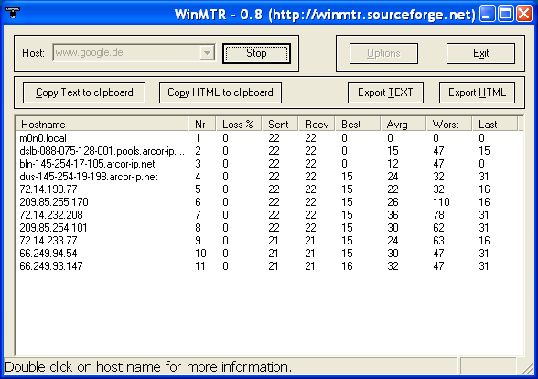This screenshot has height=379, width=538.
Task: Sort by the Hostname column header
Action: pyautogui.click(x=102, y=124)
